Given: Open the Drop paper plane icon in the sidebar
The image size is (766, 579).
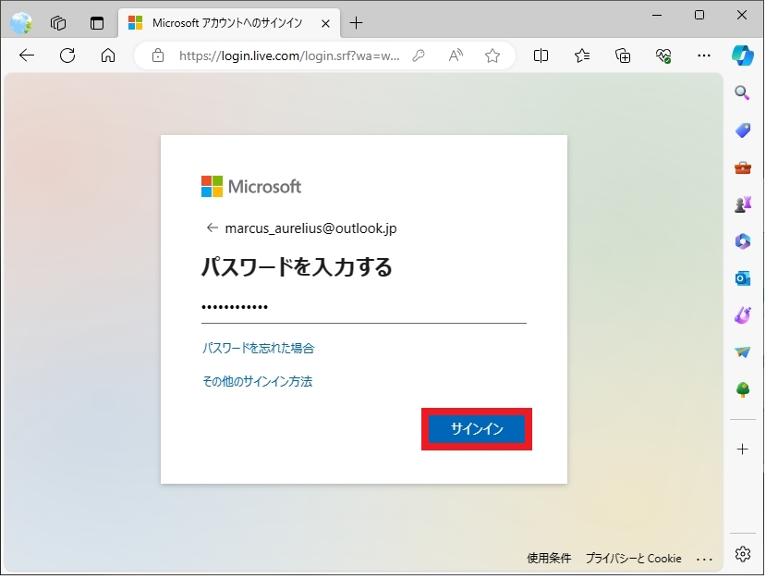Looking at the screenshot, I should 742,352.
